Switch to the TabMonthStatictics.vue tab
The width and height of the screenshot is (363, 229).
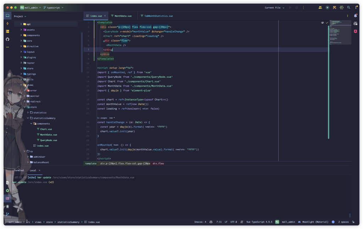click(x=158, y=16)
